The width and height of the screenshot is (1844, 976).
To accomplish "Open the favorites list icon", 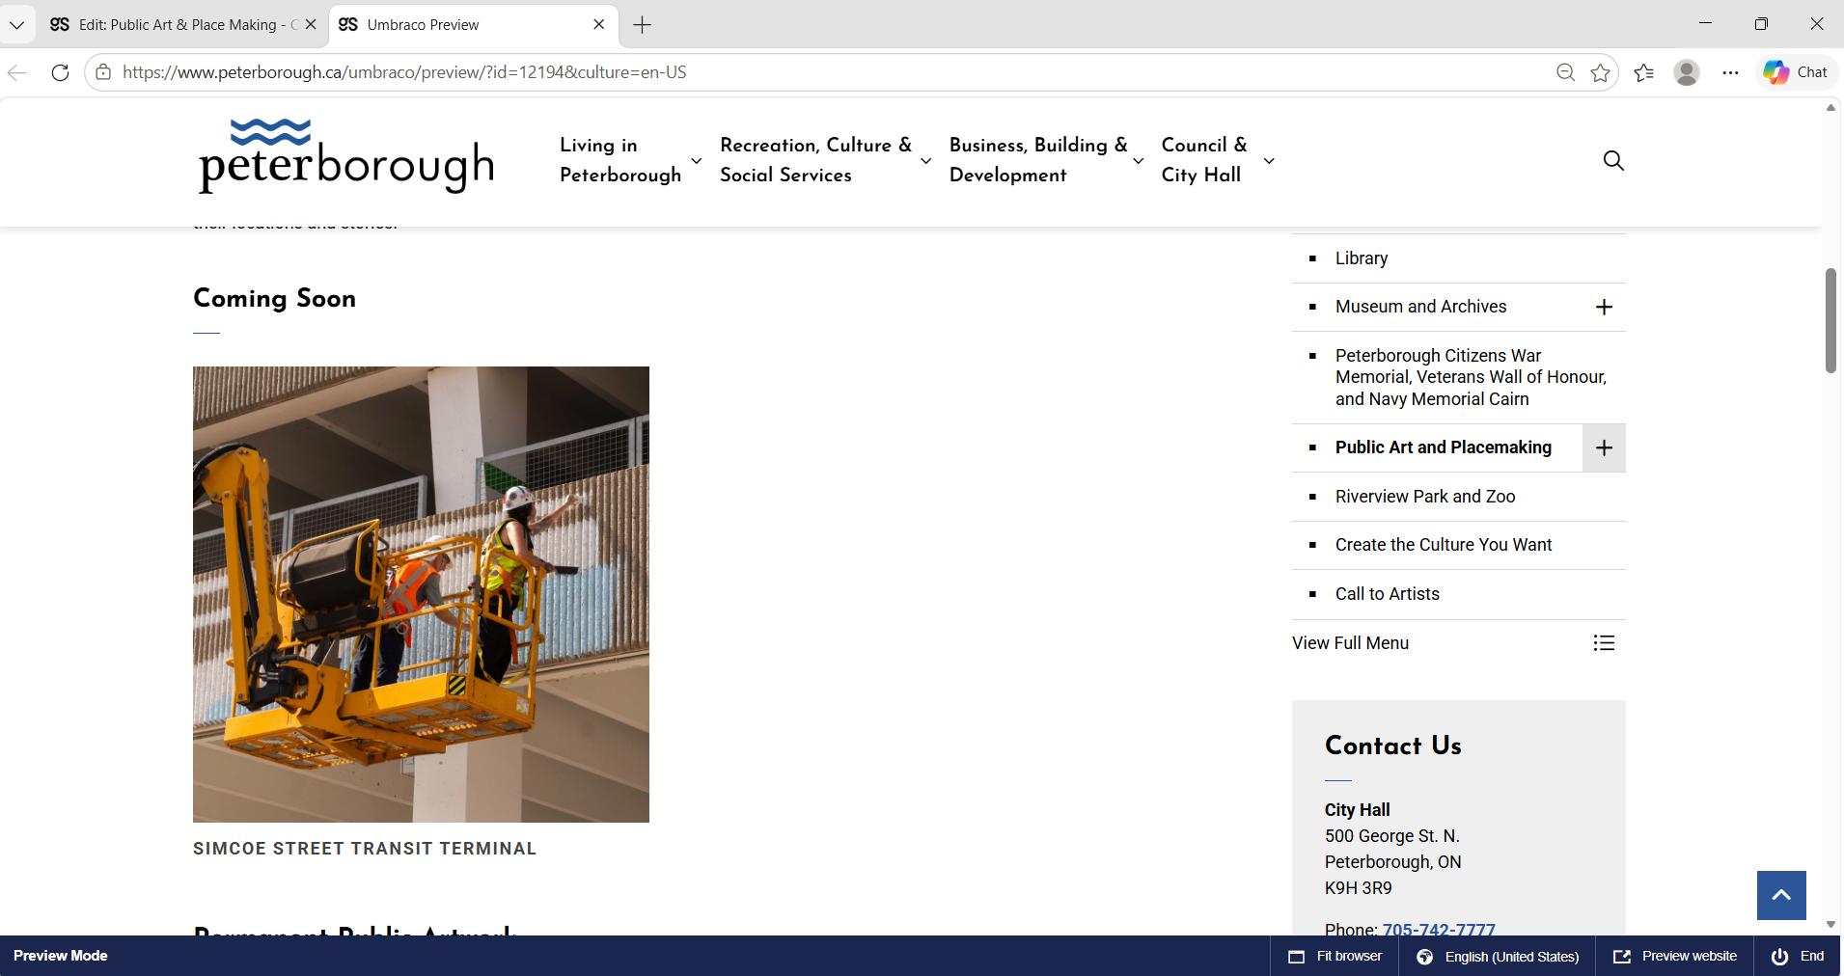I will click(1644, 72).
